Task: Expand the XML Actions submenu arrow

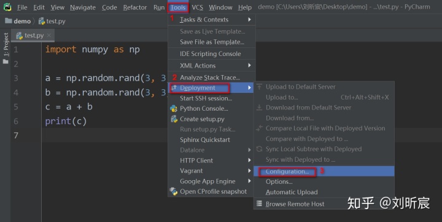Action: click(x=249, y=65)
